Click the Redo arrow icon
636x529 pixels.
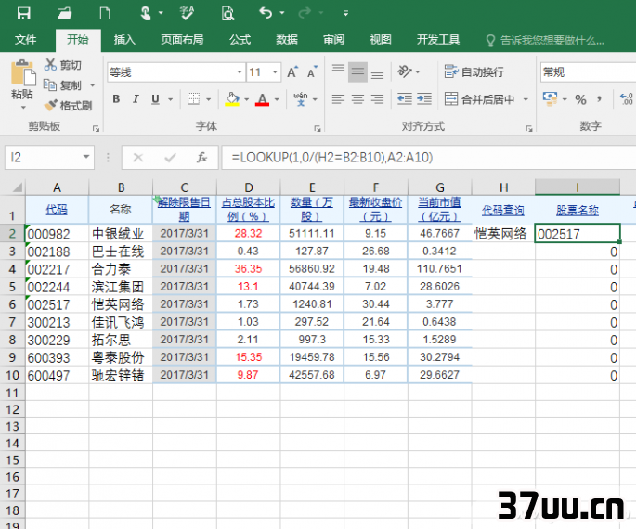pyautogui.click(x=305, y=13)
